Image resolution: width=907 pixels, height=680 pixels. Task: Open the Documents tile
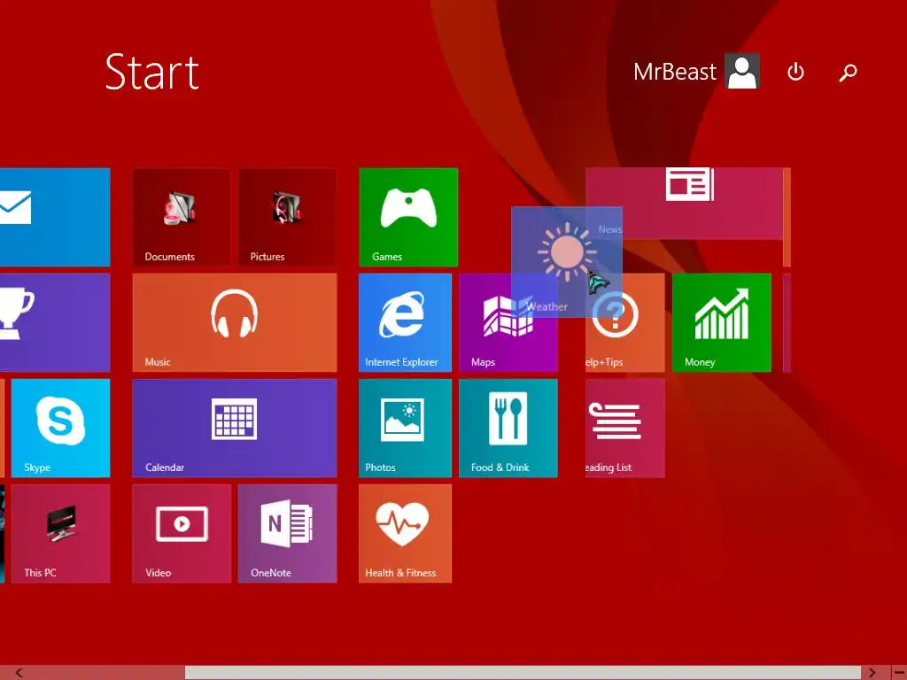(x=182, y=217)
